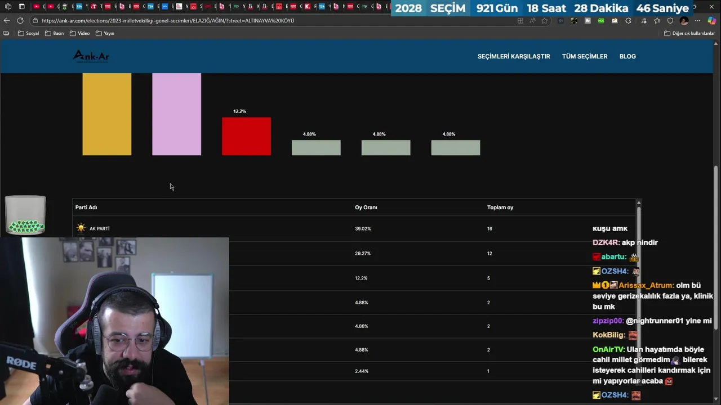
Task: Open the BLOG menu item
Action: [x=627, y=56]
